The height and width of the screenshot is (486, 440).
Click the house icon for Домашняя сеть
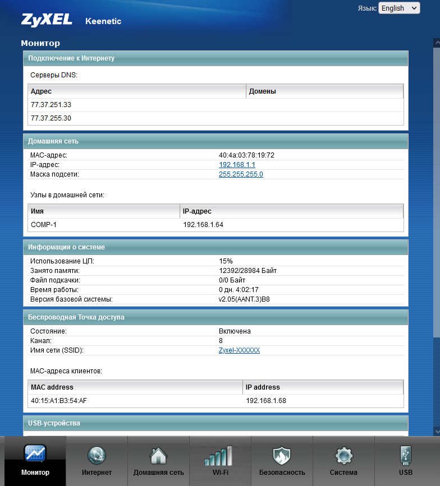point(158,455)
